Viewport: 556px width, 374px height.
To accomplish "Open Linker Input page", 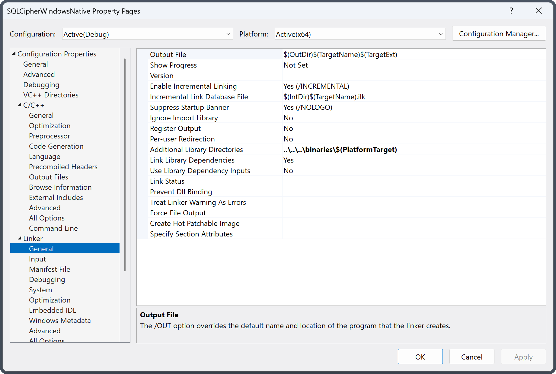I will tap(37, 259).
